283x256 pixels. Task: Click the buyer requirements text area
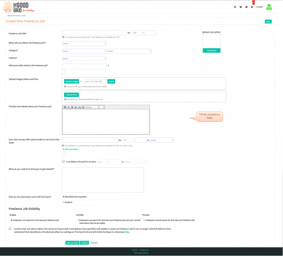point(103,180)
